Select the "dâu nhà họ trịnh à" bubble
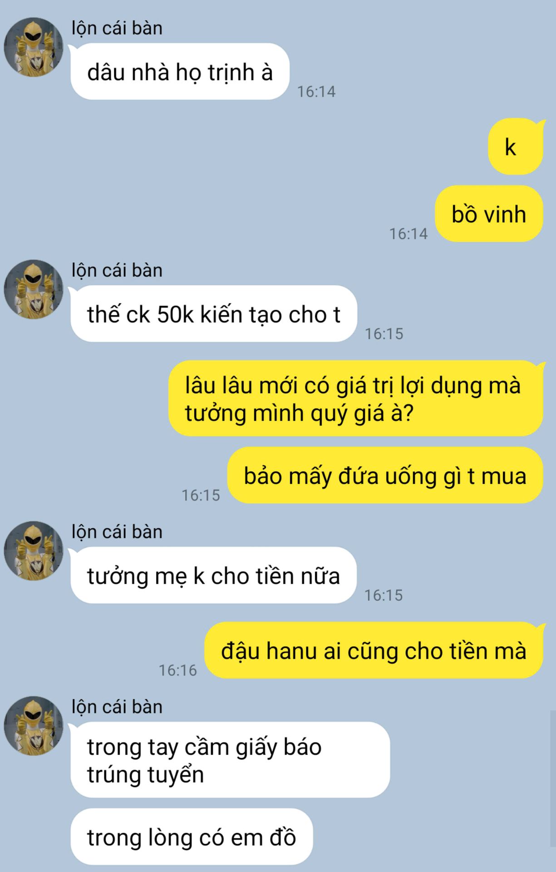This screenshot has height=872, width=556. 180,72
